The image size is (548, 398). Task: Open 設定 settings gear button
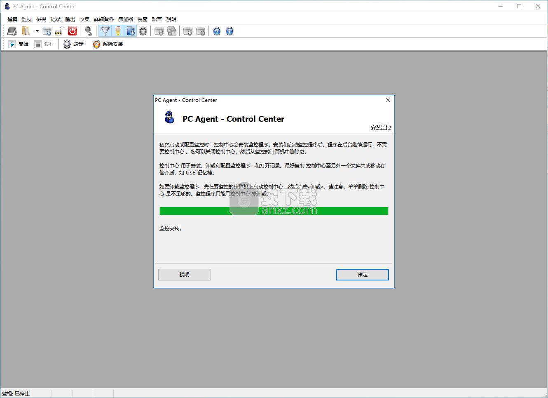point(73,44)
